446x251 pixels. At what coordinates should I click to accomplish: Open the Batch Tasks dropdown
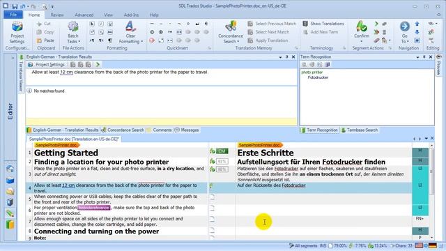[73, 33]
